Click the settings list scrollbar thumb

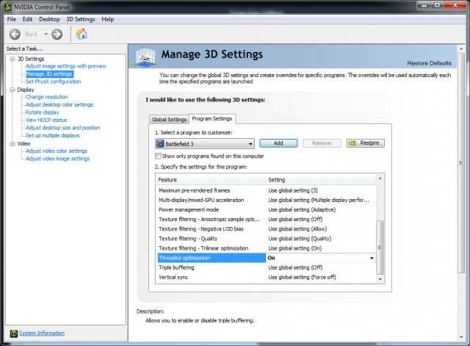tap(380, 248)
